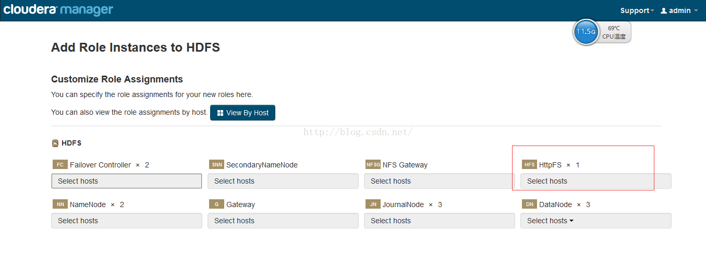This screenshot has width=706, height=253.
Task: Open the Support menu
Action: (x=637, y=10)
